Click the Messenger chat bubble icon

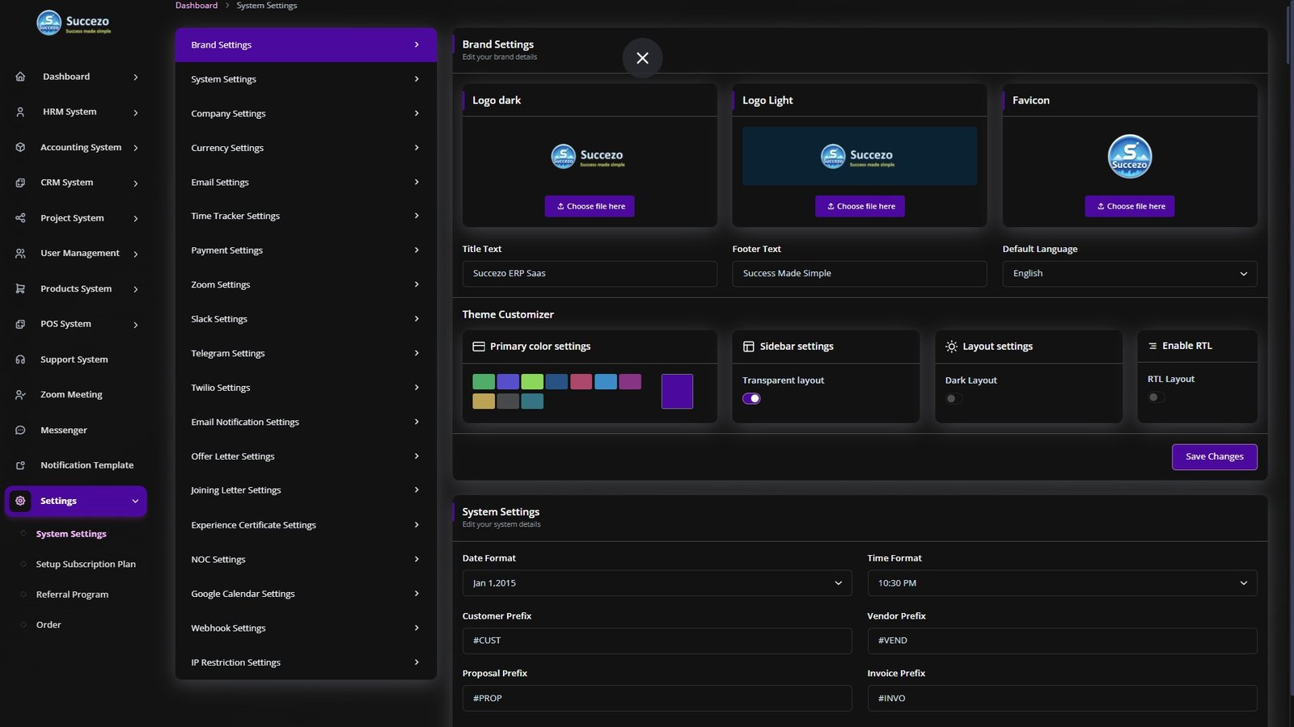(20, 430)
